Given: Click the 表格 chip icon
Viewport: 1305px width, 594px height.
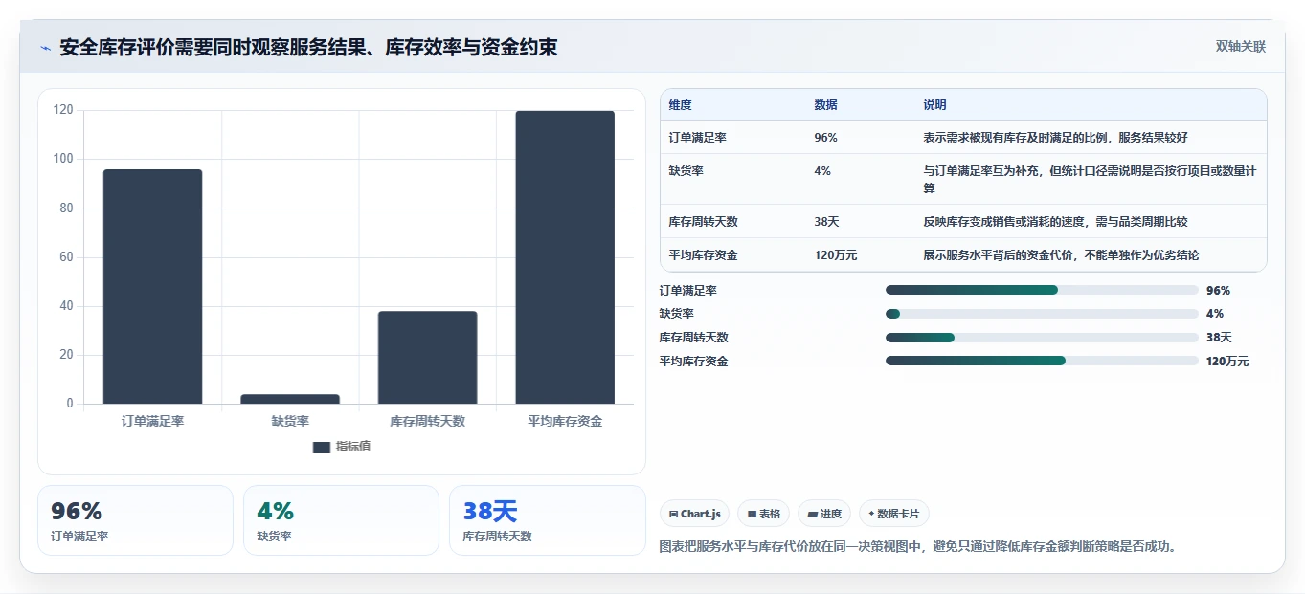Looking at the screenshot, I should coord(753,514).
